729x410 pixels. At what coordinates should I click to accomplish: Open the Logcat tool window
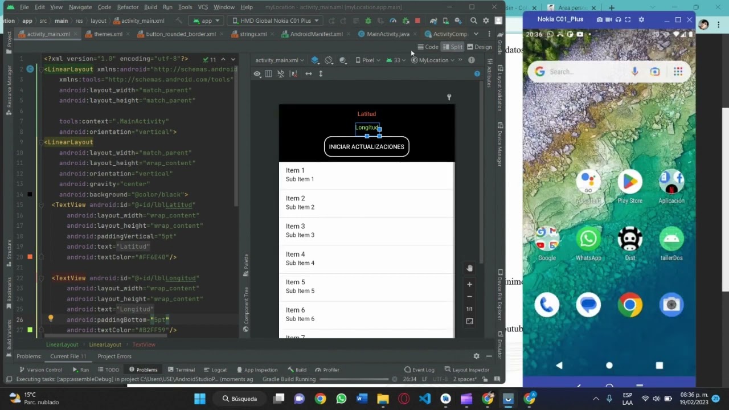(215, 370)
